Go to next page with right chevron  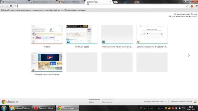189,55
